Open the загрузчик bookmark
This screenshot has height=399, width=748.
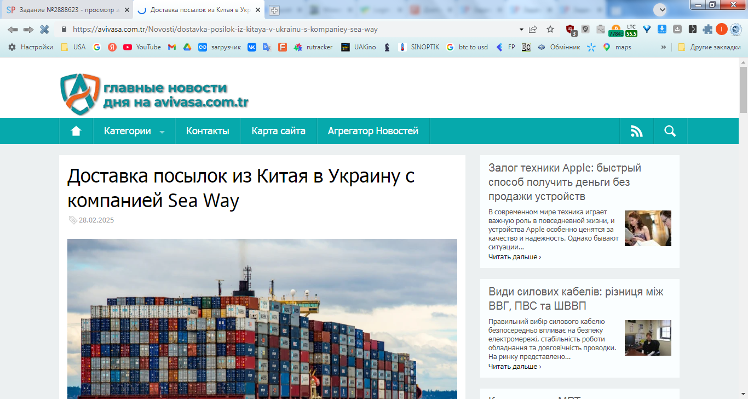[x=219, y=47]
